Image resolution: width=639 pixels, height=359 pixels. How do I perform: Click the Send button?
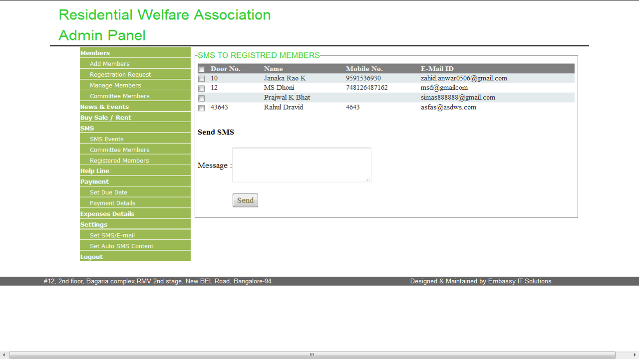click(245, 200)
